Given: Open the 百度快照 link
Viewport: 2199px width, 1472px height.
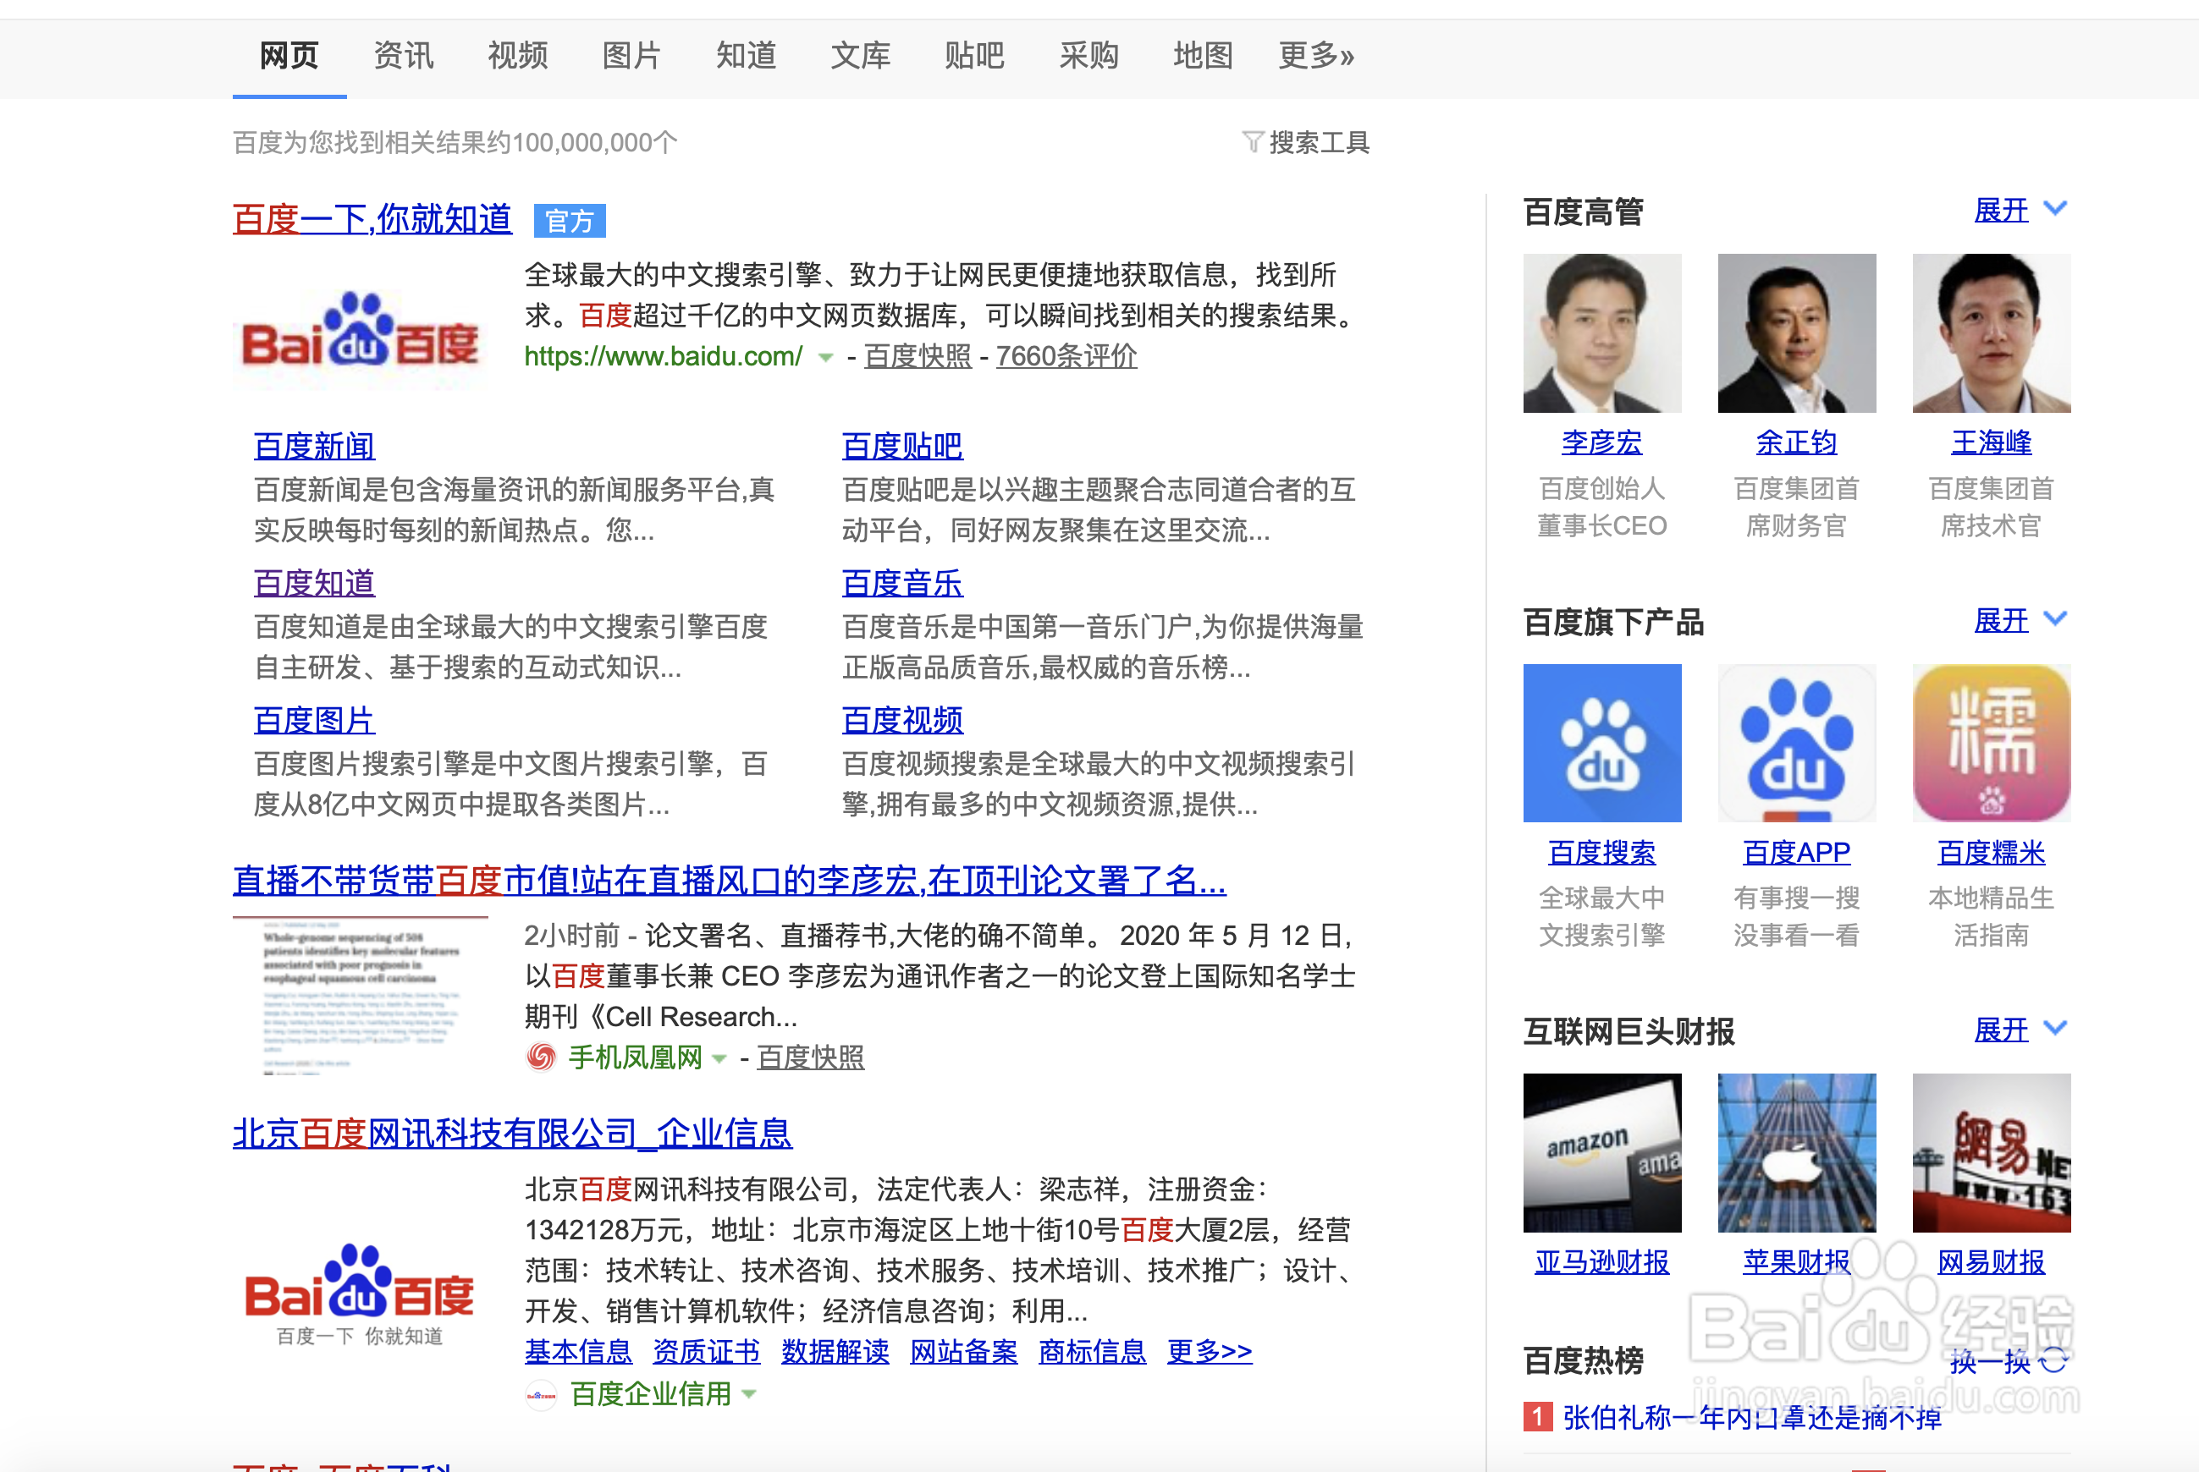Looking at the screenshot, I should (916, 356).
